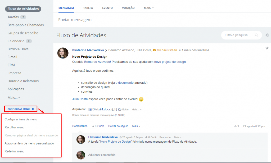This screenshot has height=163, width=271.
Task: Open the novo projeto de design link
Action: [x=170, y=62]
